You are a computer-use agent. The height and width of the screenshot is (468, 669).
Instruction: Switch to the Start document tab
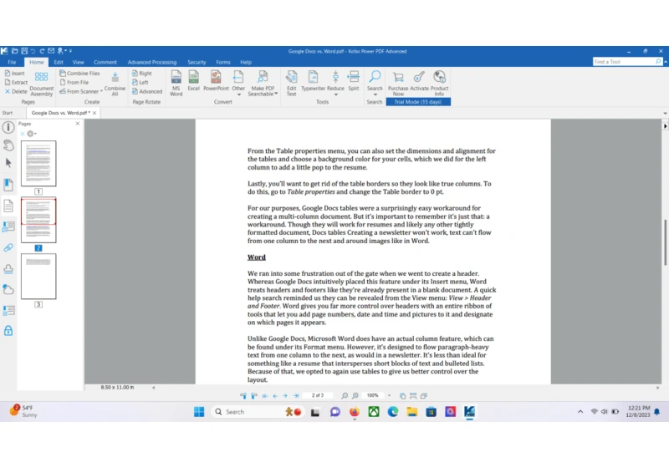(8, 113)
